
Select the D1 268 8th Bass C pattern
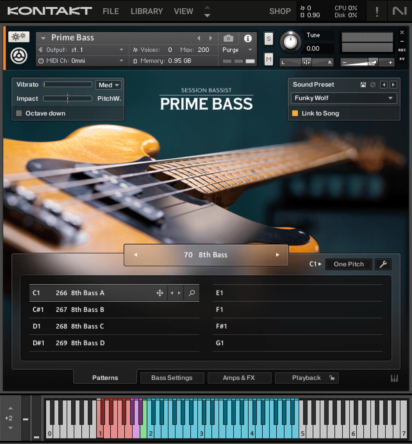(x=114, y=326)
